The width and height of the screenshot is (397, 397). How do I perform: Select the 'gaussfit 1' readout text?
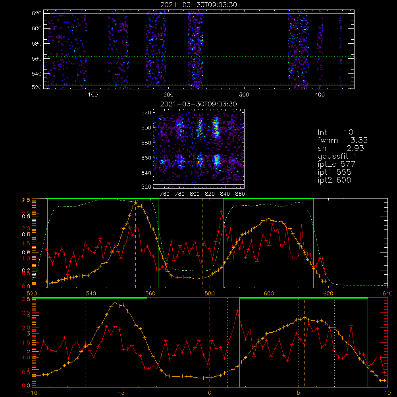[337, 156]
